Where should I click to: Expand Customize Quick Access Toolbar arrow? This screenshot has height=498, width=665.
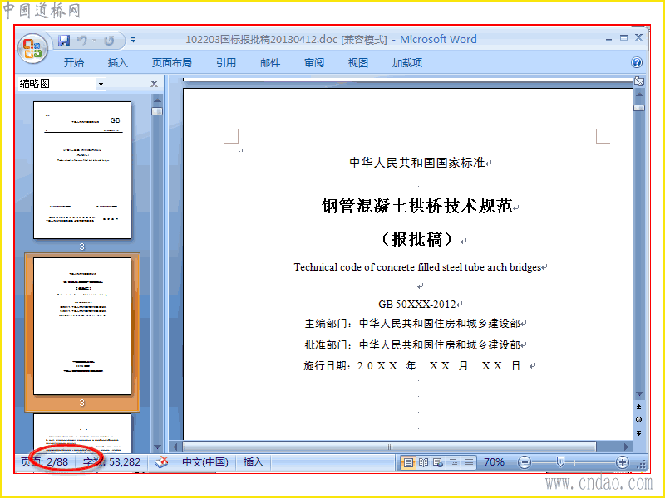click(133, 40)
